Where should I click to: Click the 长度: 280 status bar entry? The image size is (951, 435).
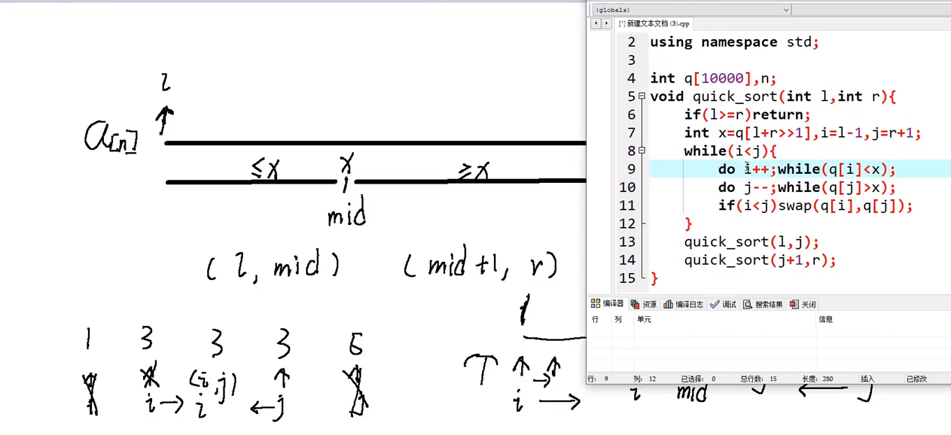[x=817, y=379]
